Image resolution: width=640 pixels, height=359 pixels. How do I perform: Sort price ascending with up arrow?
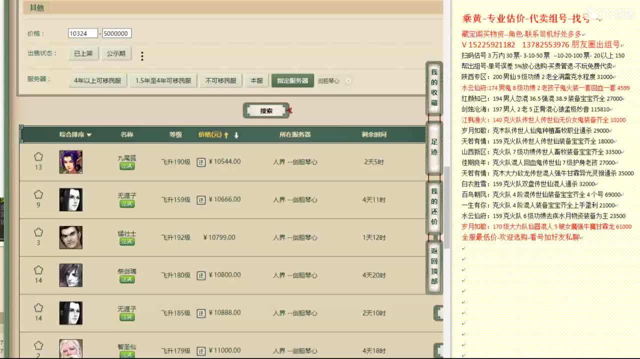(226, 135)
